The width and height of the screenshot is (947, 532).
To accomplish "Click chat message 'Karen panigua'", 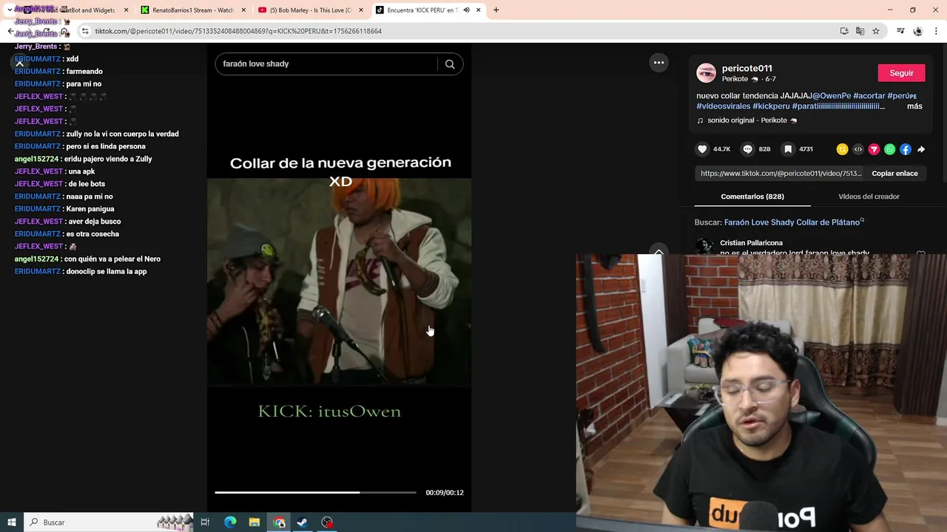I will pyautogui.click(x=90, y=209).
